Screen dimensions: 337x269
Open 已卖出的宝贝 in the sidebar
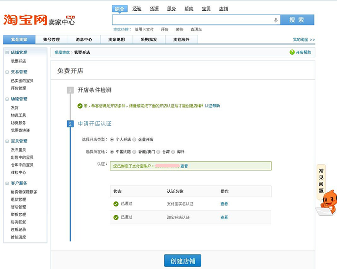[x=22, y=81]
